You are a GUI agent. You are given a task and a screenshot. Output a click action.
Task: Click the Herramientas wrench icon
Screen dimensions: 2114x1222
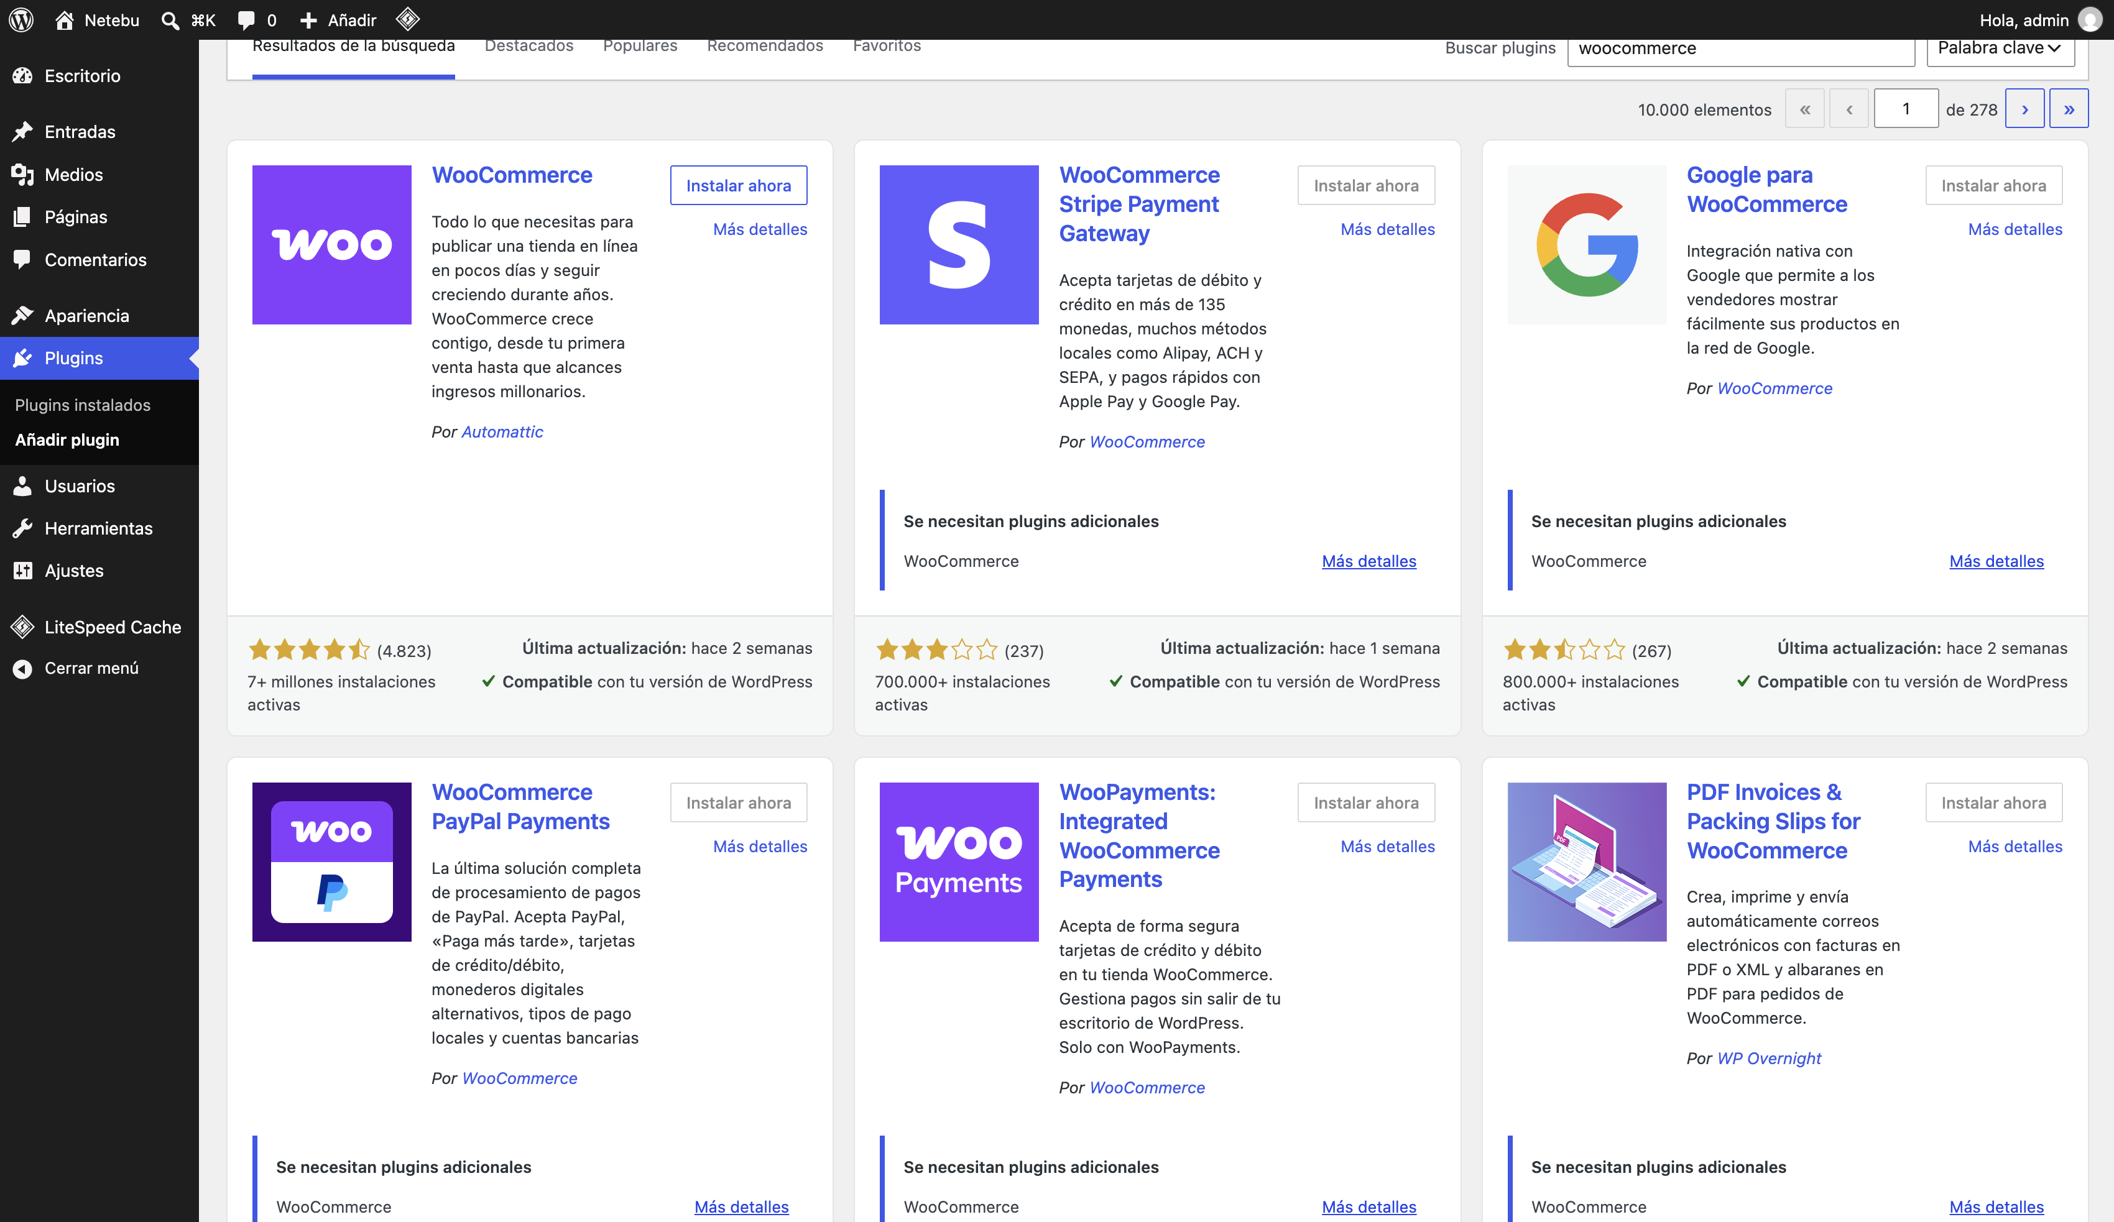pyautogui.click(x=22, y=528)
